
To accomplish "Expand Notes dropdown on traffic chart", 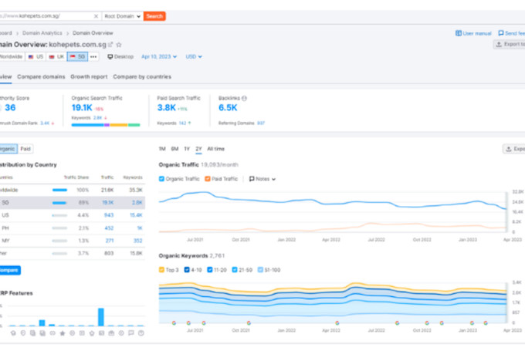I will click(x=262, y=179).
